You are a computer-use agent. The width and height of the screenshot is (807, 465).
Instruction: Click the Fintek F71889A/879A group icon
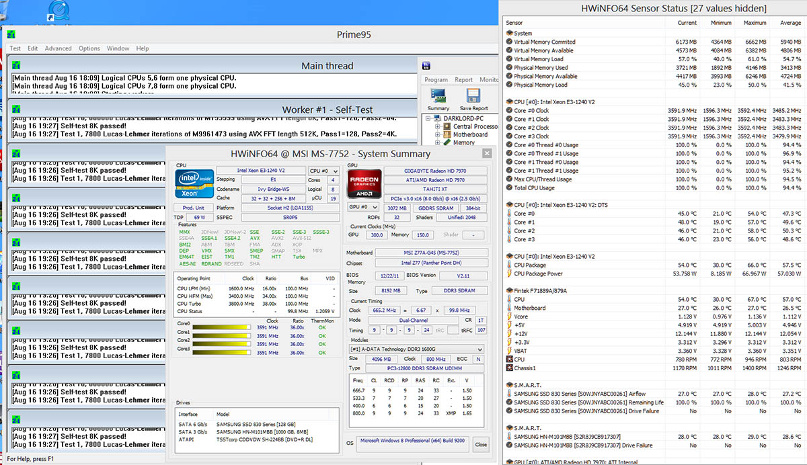[509, 291]
